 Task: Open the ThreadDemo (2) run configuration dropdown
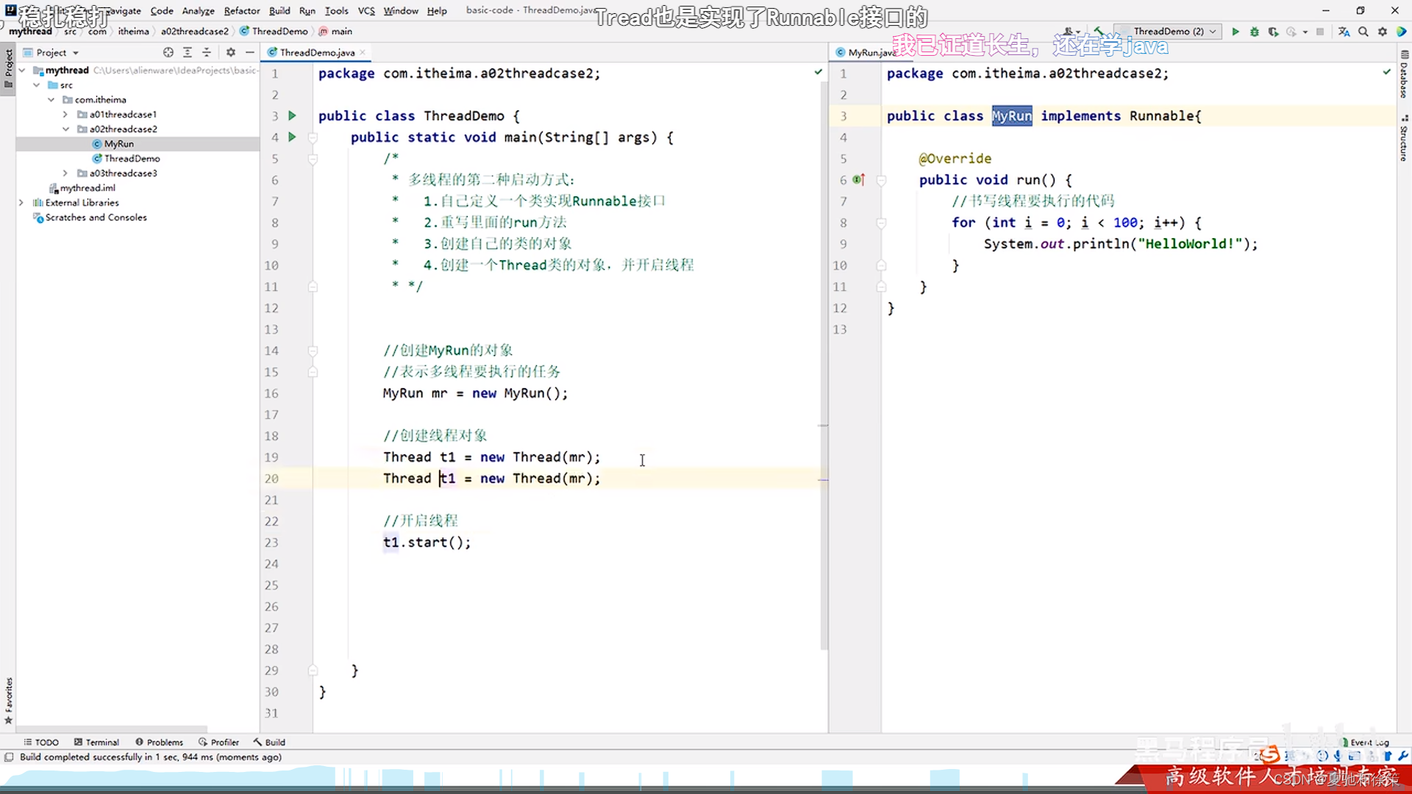(x=1168, y=32)
